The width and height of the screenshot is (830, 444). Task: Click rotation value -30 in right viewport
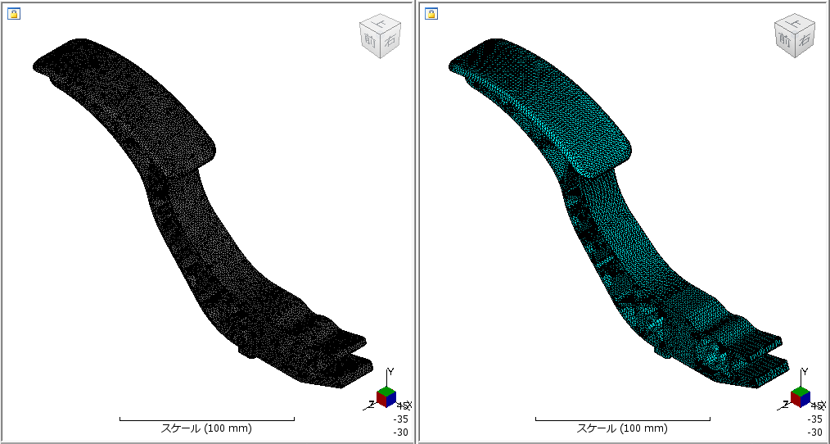[816, 432]
